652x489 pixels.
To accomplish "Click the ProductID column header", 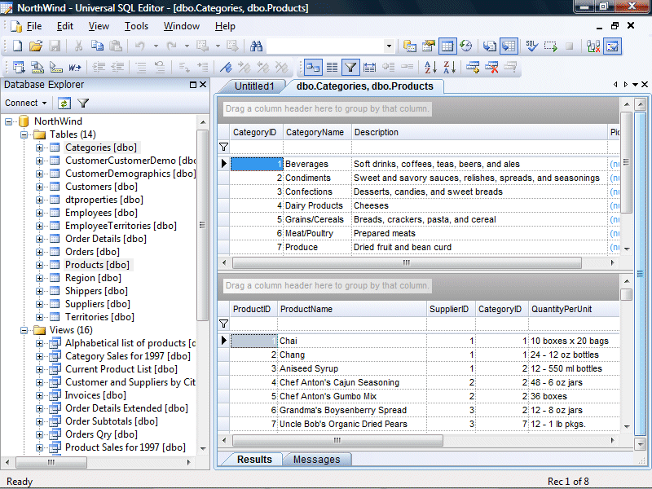I will [x=253, y=309].
